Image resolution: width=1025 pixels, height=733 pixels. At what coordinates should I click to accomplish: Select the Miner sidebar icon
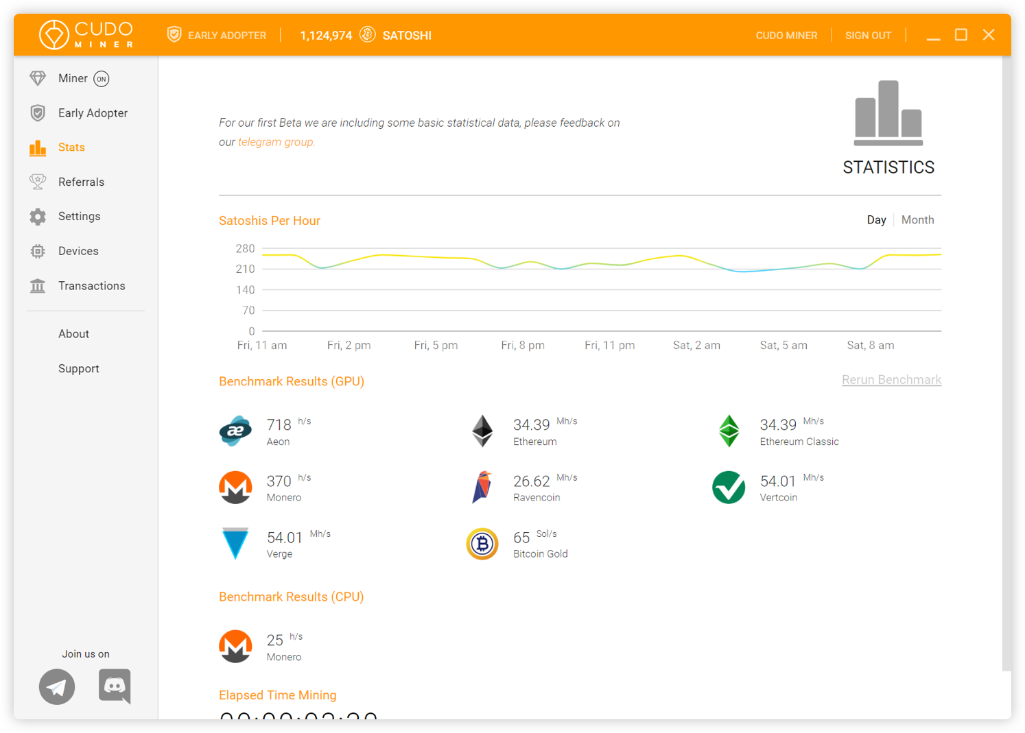click(38, 78)
